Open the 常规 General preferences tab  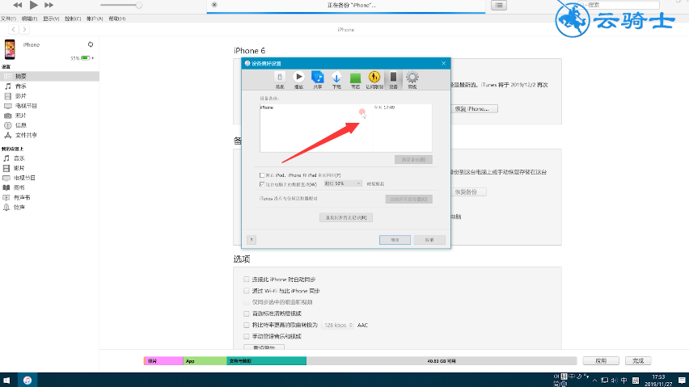[280, 80]
